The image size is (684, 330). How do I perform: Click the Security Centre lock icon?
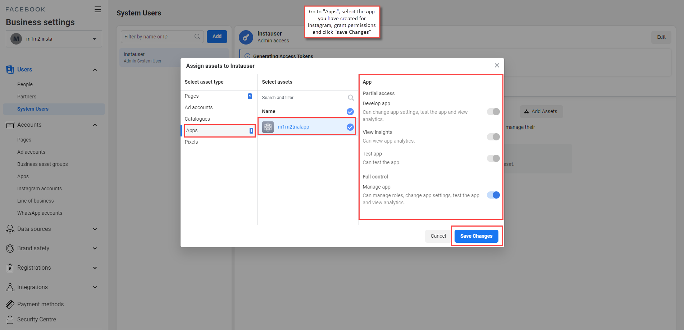click(x=10, y=320)
